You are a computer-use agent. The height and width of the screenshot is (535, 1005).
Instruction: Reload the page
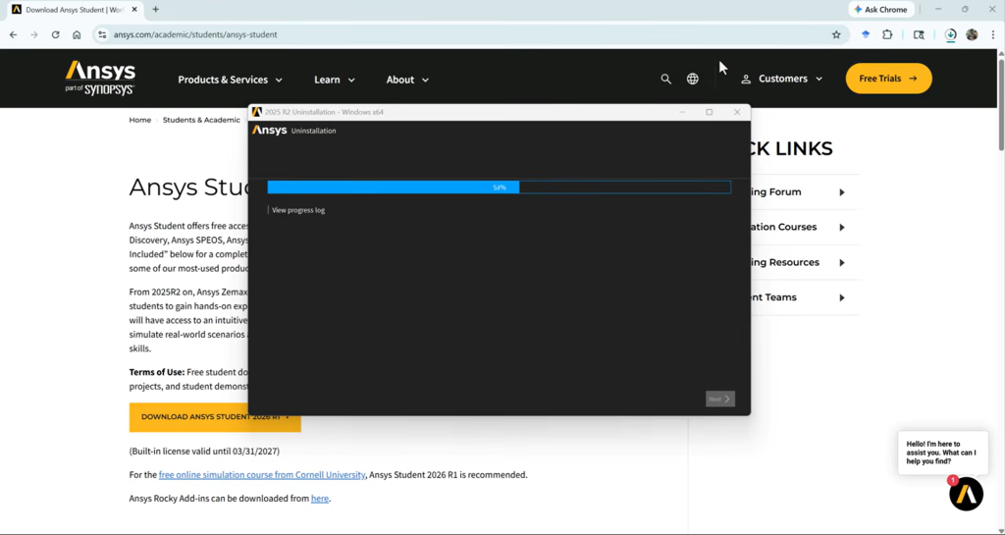tap(55, 34)
